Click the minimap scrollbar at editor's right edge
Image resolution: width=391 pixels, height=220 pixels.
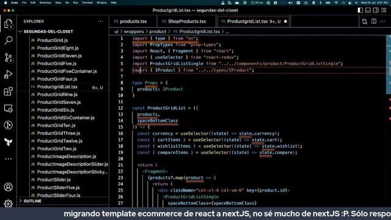[389, 65]
